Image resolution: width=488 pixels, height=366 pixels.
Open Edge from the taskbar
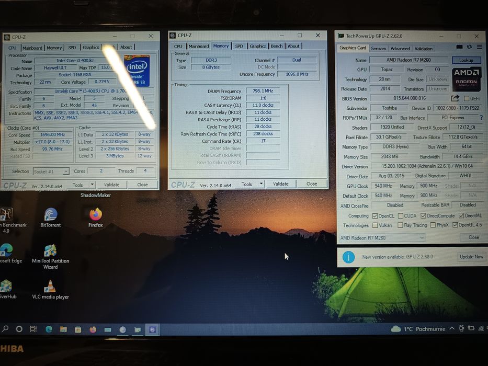49,329
